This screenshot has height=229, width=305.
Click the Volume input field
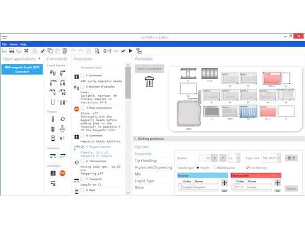[x=204, y=158]
